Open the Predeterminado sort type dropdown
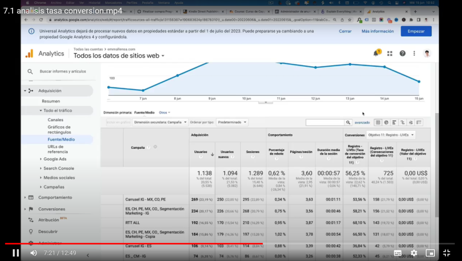Viewport: 462px width, 261px height. (x=232, y=122)
